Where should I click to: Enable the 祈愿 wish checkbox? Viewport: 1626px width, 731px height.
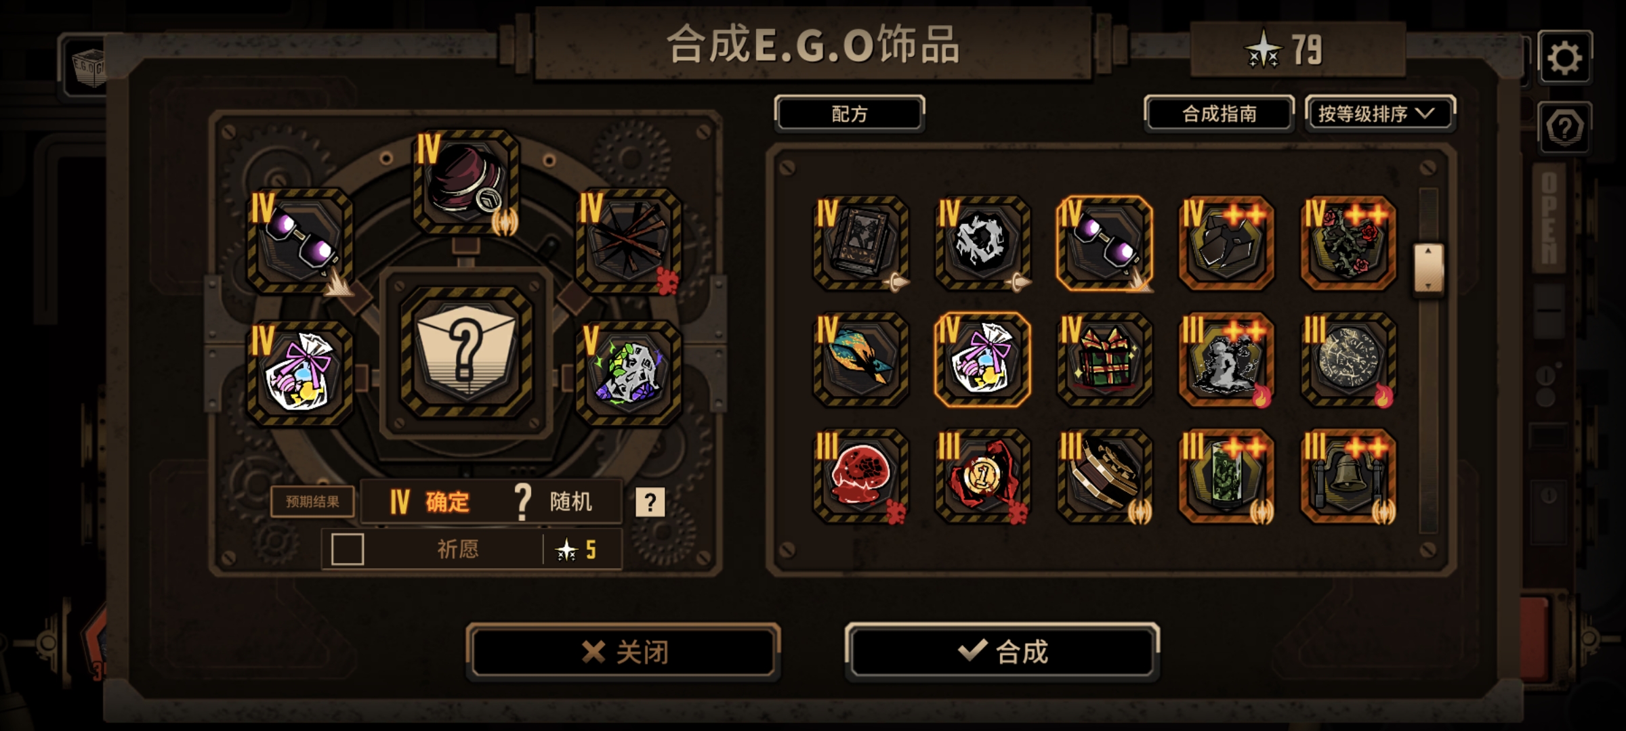pos(348,549)
